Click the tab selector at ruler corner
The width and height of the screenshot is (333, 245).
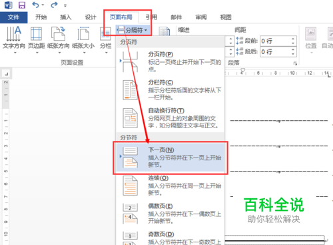(x=7, y=73)
